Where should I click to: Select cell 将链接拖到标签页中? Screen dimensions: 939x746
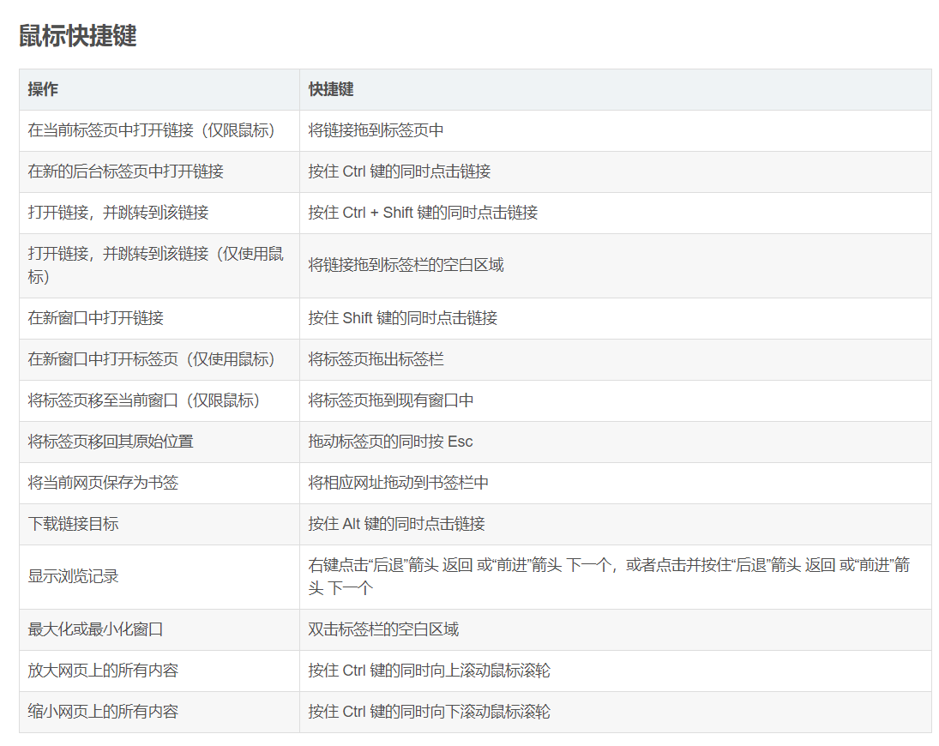(x=615, y=130)
